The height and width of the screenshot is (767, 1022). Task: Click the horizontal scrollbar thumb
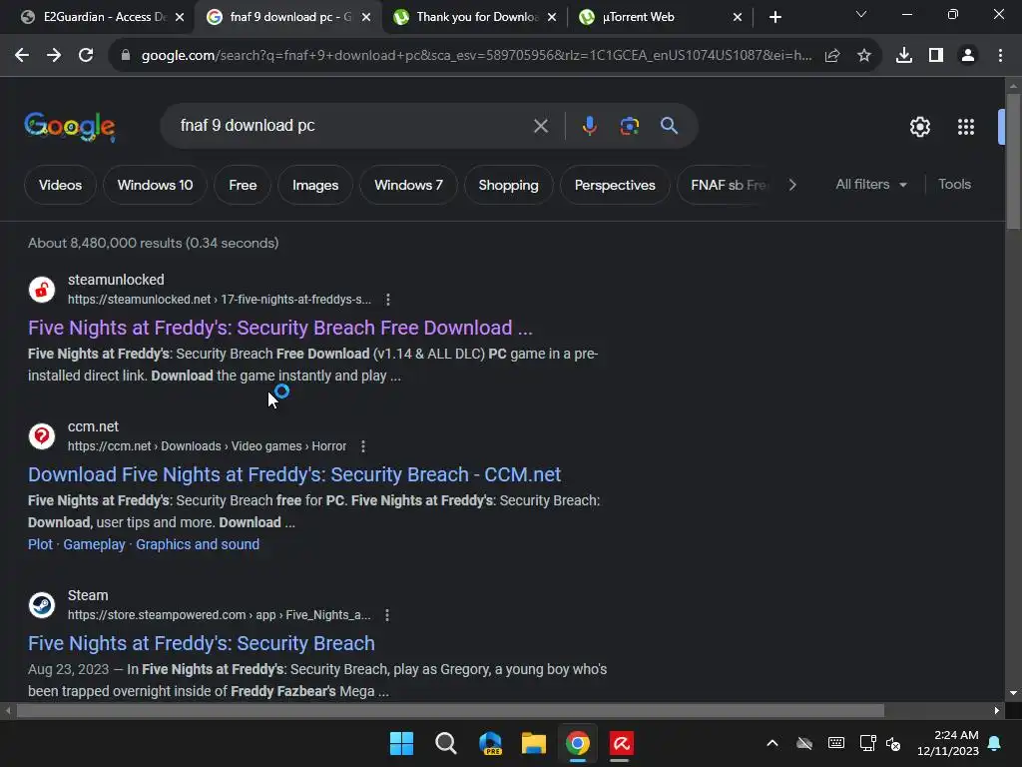coord(450,711)
